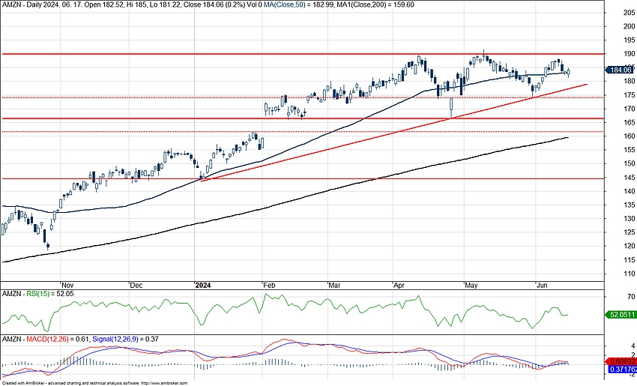Viewport: 637px width, 386px height.
Task: Click the 175 price axis label
Action: tap(630, 94)
